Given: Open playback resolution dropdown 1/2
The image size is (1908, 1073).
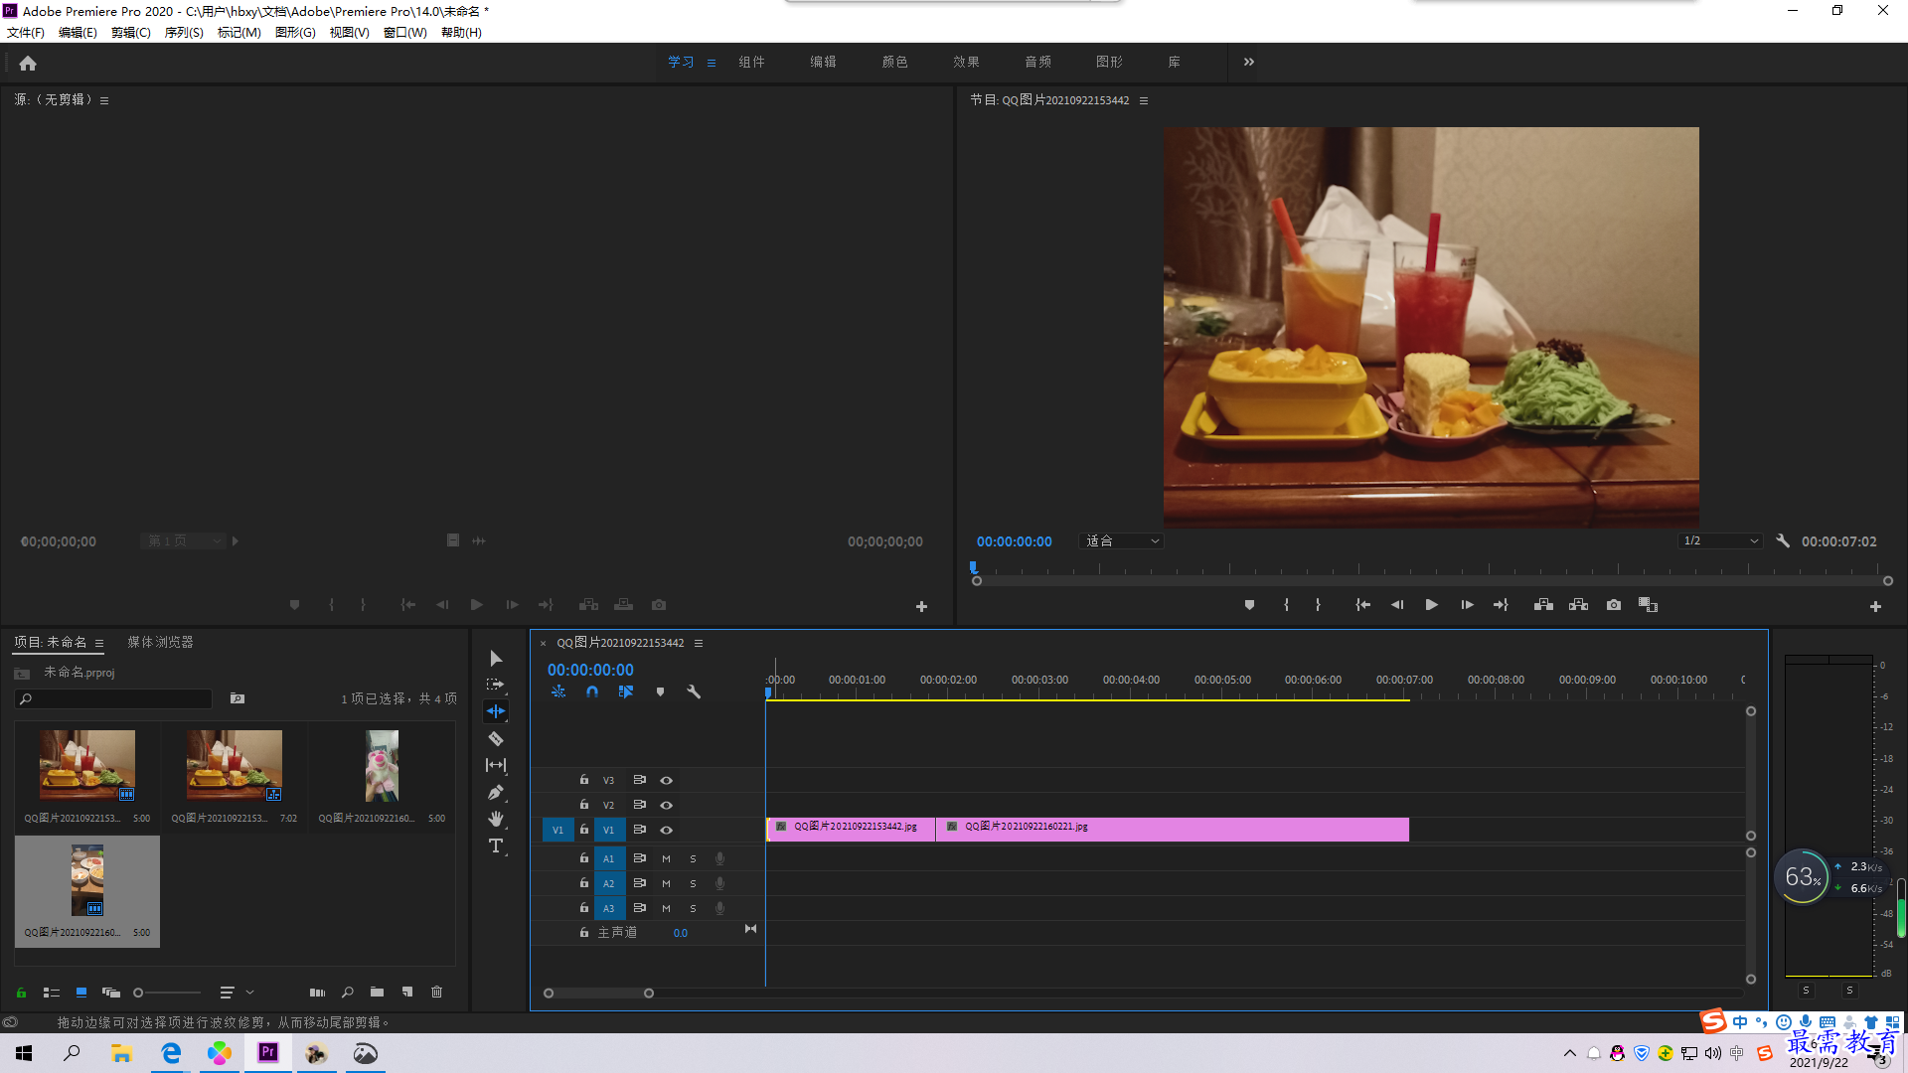Looking at the screenshot, I should [1720, 541].
